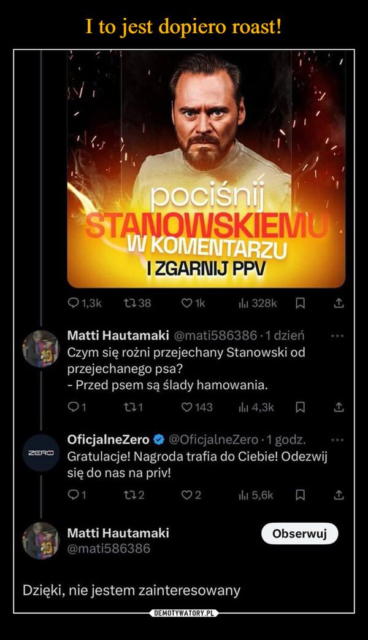Click the Obserwuj follow button
This screenshot has width=368, height=640.
tap(299, 533)
